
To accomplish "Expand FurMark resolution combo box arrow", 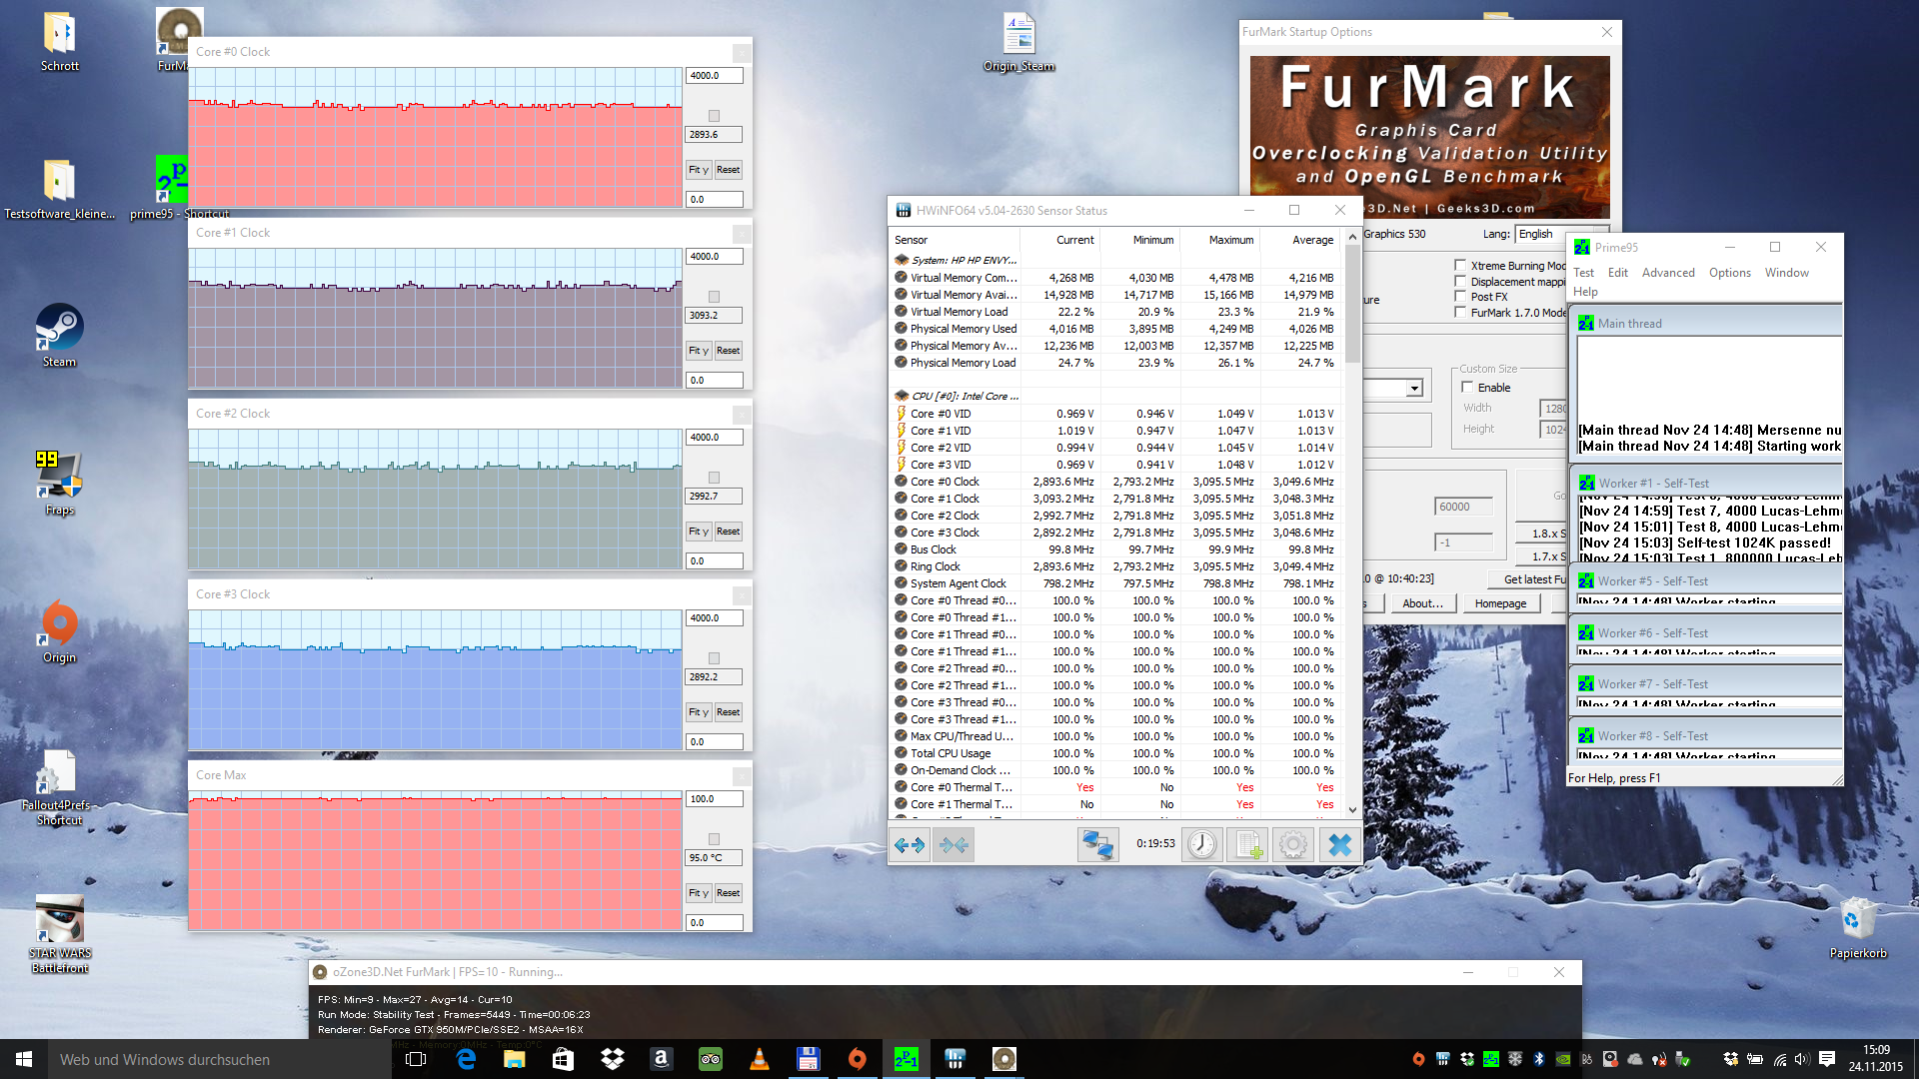I will point(1413,389).
